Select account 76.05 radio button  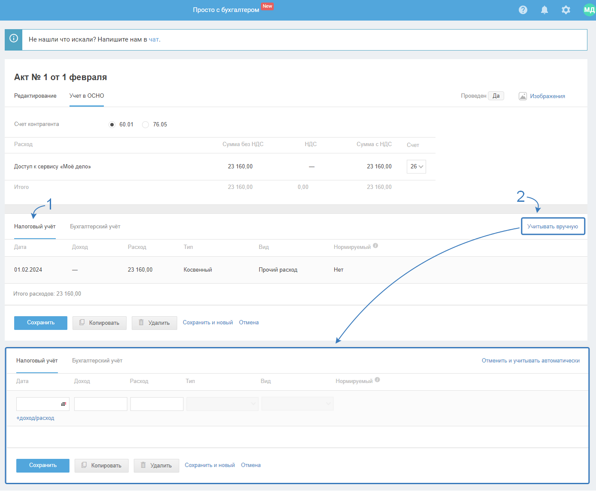click(145, 125)
